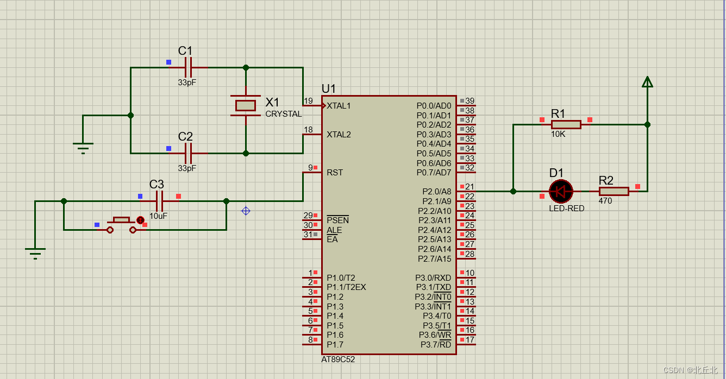Click the red actuator dot on push button
The width and height of the screenshot is (726, 379).
(140, 220)
